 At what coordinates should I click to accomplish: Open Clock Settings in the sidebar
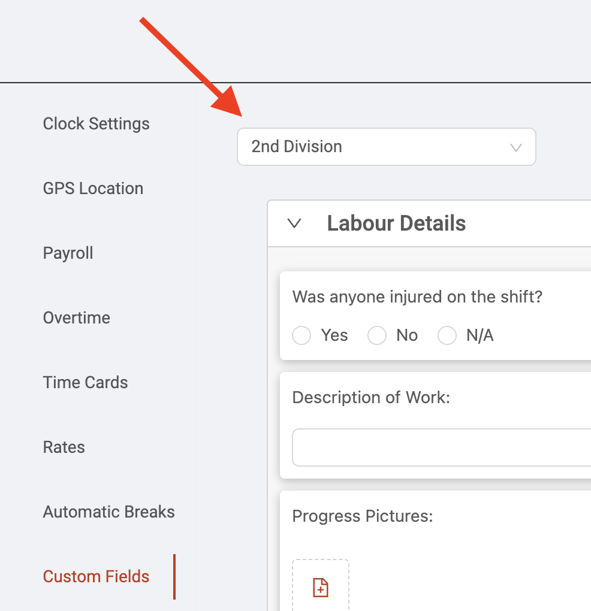tap(96, 124)
